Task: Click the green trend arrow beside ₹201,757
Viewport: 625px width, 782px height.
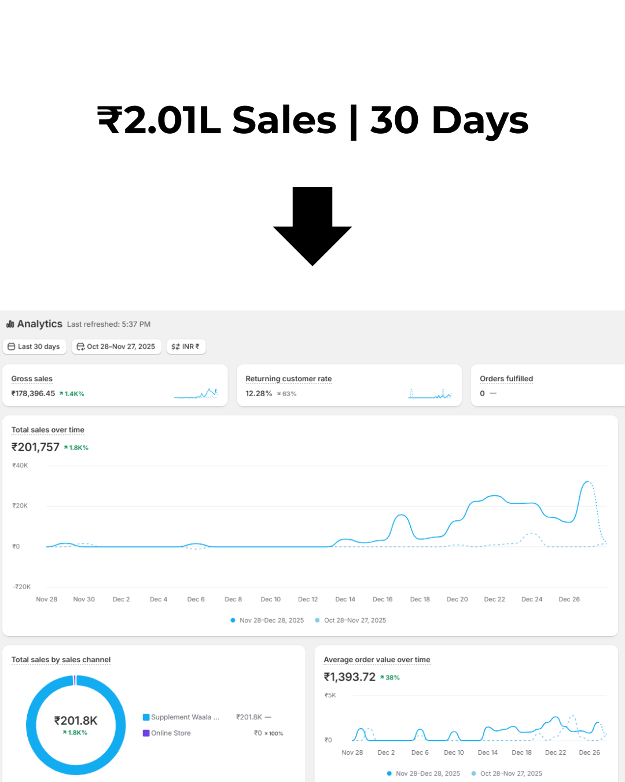Action: point(66,448)
